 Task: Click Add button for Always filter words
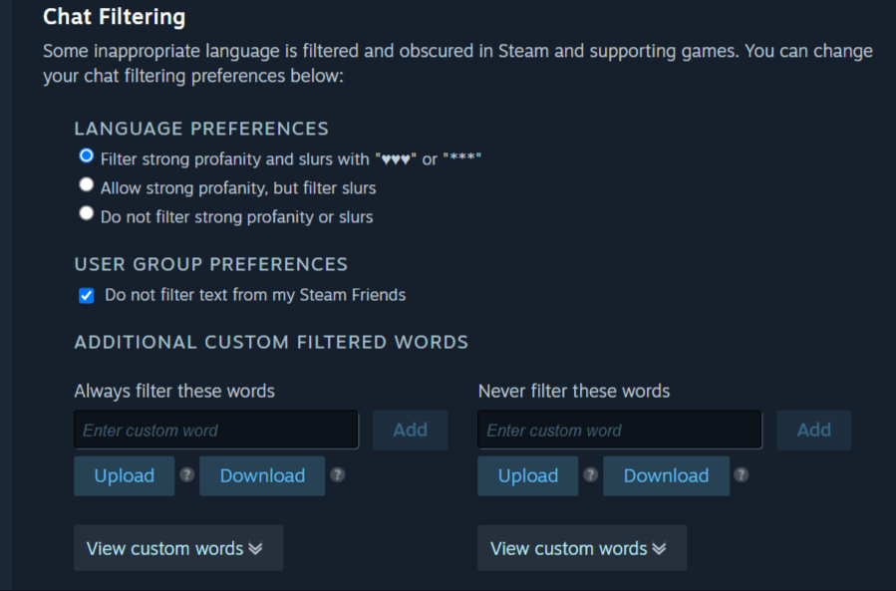(411, 430)
